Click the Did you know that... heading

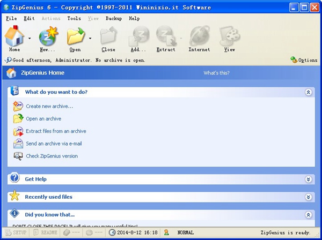(x=50, y=215)
